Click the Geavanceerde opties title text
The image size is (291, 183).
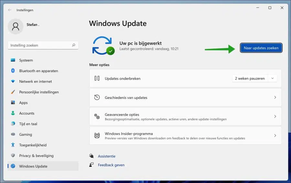pos(122,114)
